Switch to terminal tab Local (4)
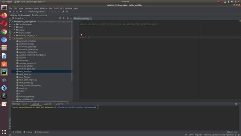The image size is (241, 136). [x=59, y=104]
